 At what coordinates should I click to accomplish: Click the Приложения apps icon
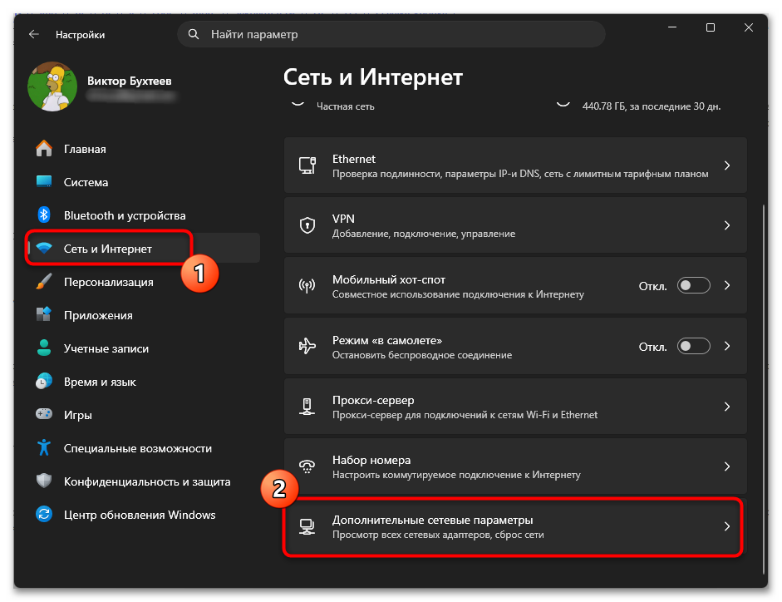point(44,314)
